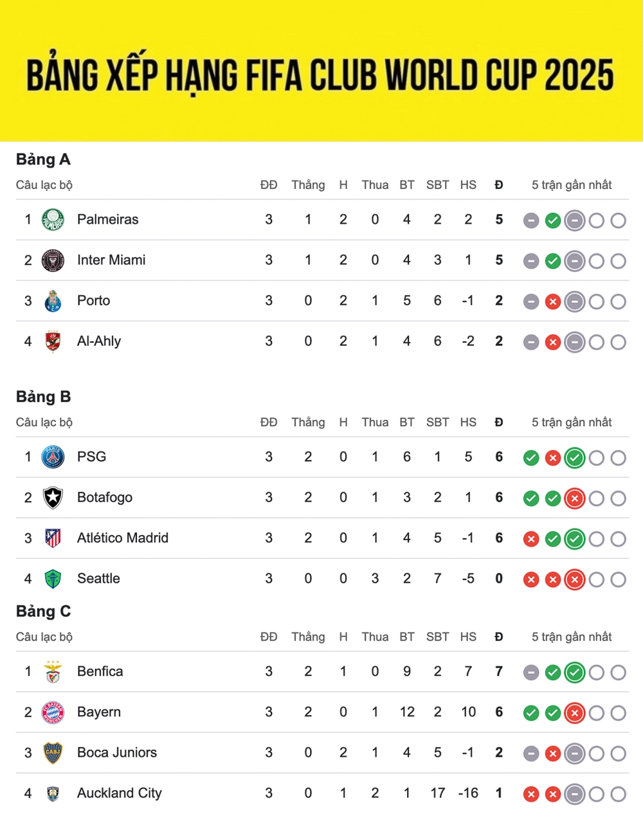Click Botafogo's highlighted latest loss indicator
This screenshot has height=823, width=643.
click(575, 498)
